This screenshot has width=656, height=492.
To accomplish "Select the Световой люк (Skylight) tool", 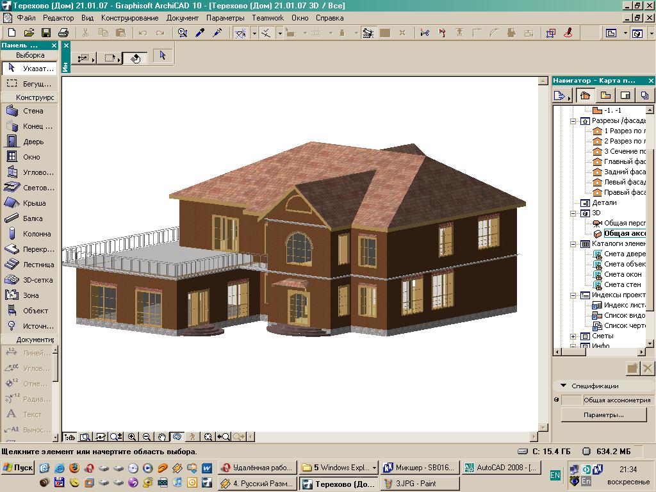I will tap(28, 188).
